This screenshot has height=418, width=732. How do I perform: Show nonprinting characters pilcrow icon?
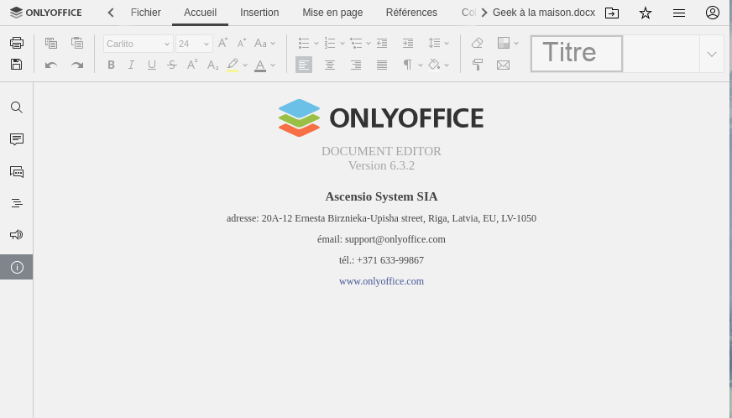point(407,65)
